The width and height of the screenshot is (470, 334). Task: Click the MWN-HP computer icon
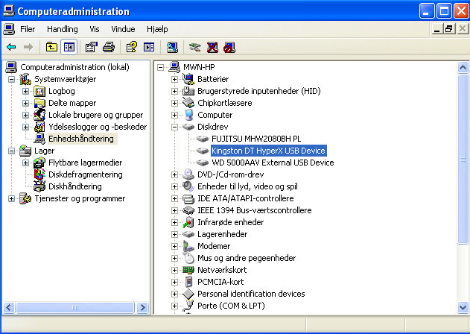coord(174,67)
